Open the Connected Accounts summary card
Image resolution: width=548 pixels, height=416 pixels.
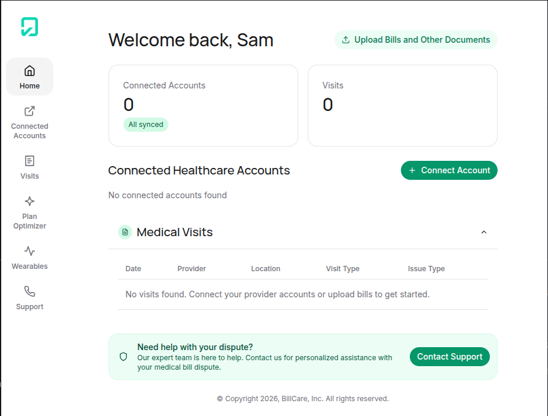[203, 105]
